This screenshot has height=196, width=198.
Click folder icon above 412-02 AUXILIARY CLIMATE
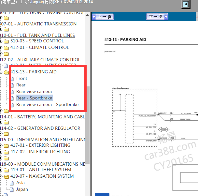coord(6,54)
